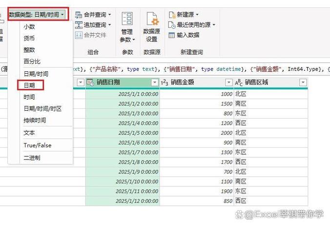This screenshot has height=226, width=330.
Task: Click the 1700 sales amount cell
Action: point(197,162)
